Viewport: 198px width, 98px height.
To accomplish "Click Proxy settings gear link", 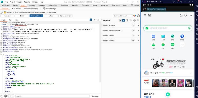I will [49, 8].
